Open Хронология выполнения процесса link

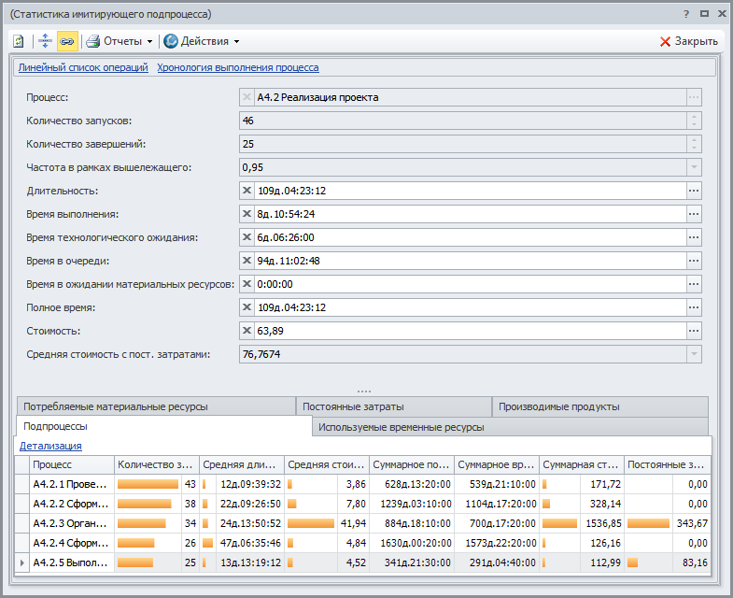coord(237,67)
